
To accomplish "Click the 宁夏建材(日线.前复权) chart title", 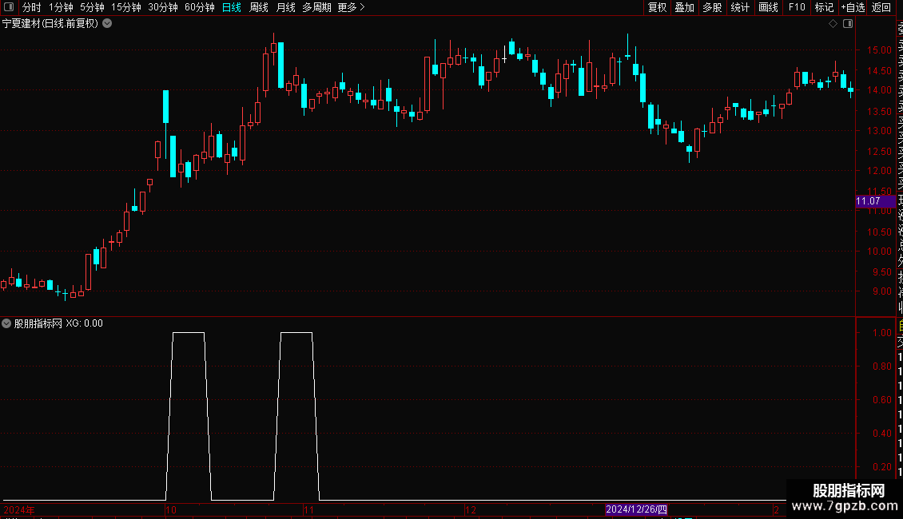I will coord(50,24).
